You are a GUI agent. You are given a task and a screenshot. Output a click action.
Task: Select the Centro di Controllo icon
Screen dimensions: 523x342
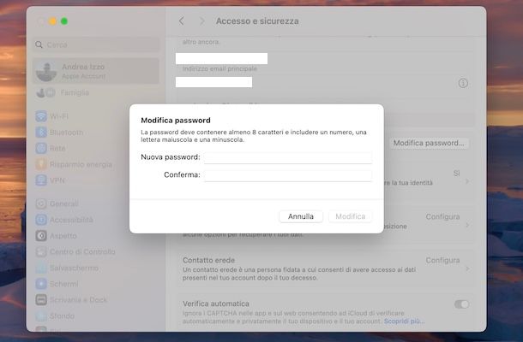point(41,251)
